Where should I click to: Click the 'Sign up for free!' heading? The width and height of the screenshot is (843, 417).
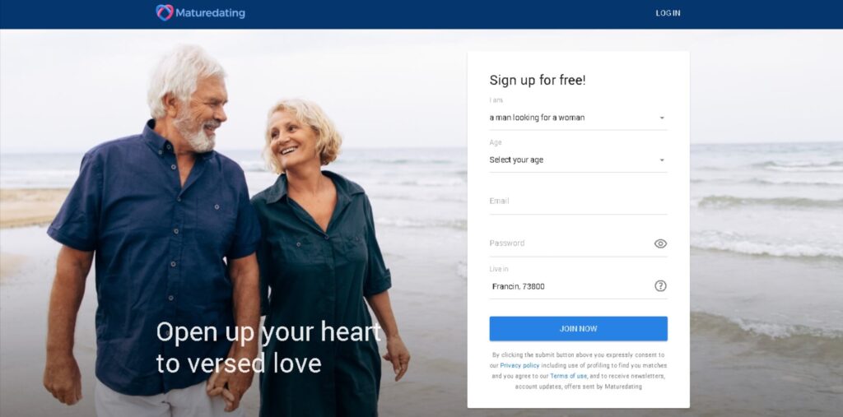[537, 80]
